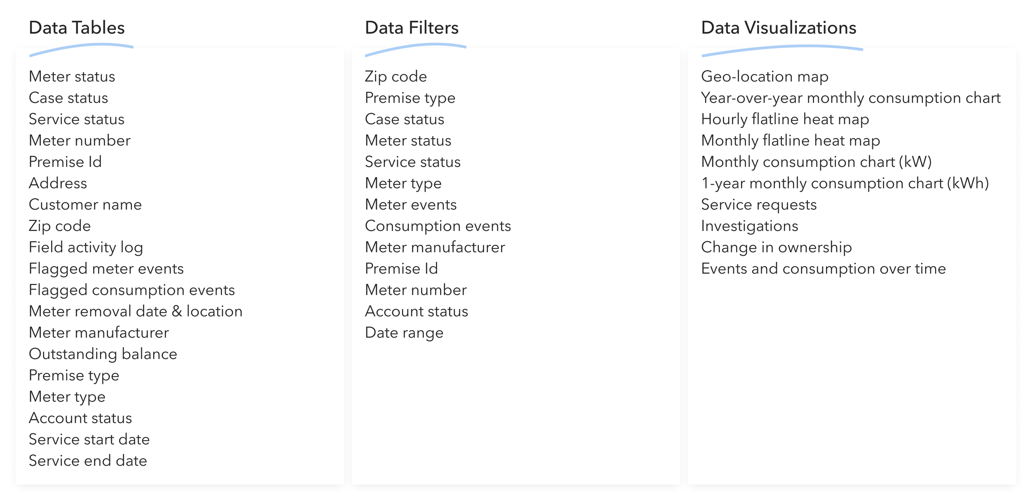Select Geo-location map item
This screenshot has height=500, width=1032.
click(765, 77)
